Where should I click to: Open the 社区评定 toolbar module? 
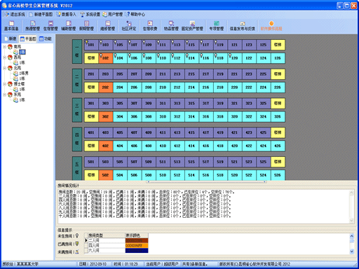pos(129,26)
